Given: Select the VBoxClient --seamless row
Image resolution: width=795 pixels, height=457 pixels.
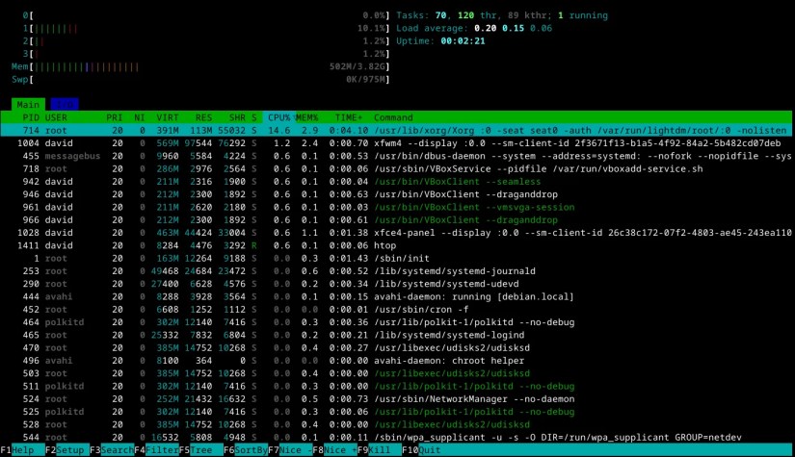Looking at the screenshot, I should (396, 182).
